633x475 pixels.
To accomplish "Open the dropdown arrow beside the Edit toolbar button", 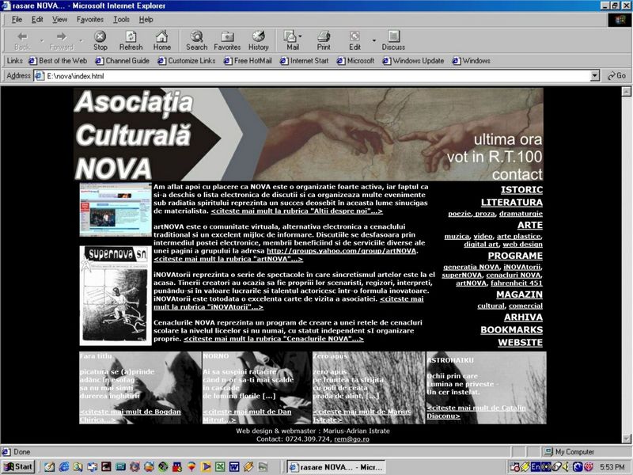I will point(373,37).
